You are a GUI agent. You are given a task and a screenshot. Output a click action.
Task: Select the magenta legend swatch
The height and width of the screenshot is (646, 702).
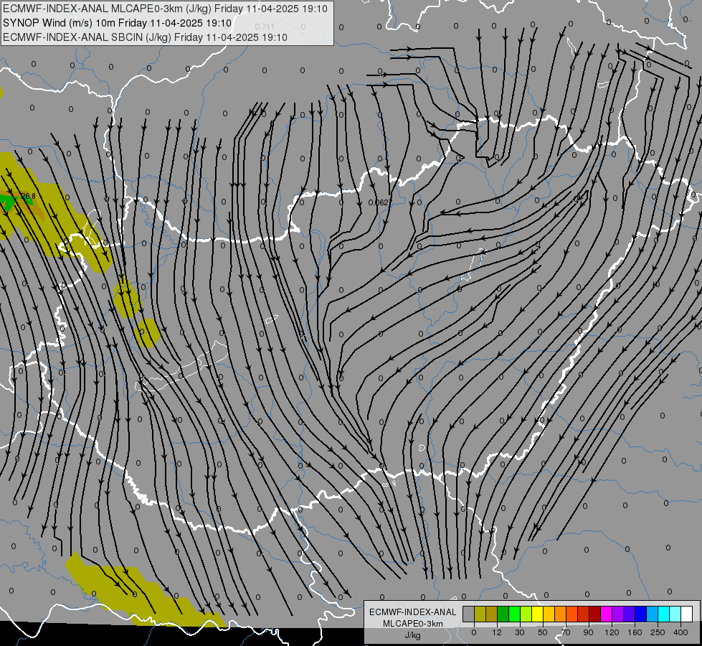[607, 614]
